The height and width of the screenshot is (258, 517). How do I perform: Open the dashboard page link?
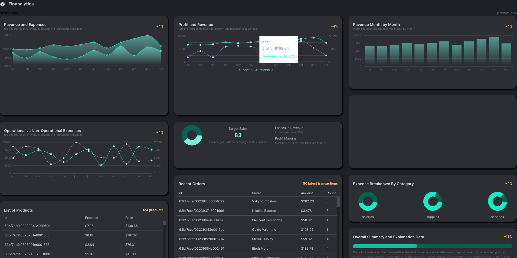[x=9, y=13]
